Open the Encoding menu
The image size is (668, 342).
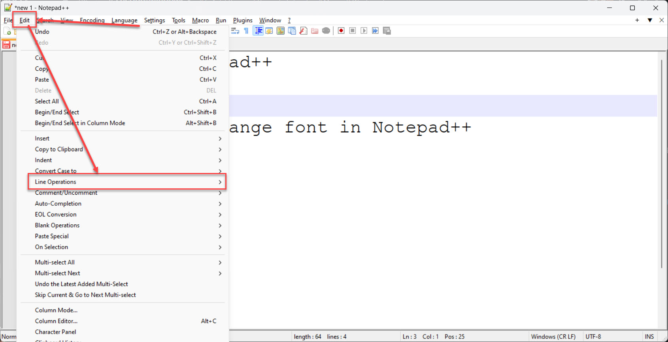tap(92, 20)
